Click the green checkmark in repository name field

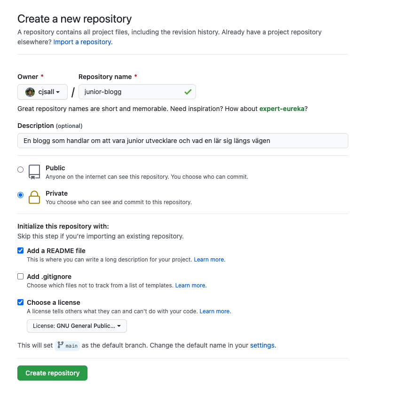point(188,92)
